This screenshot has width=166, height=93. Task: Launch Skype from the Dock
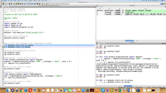(x=103, y=90)
